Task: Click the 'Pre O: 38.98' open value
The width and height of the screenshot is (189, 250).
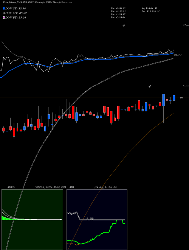Action: [x=118, y=8]
